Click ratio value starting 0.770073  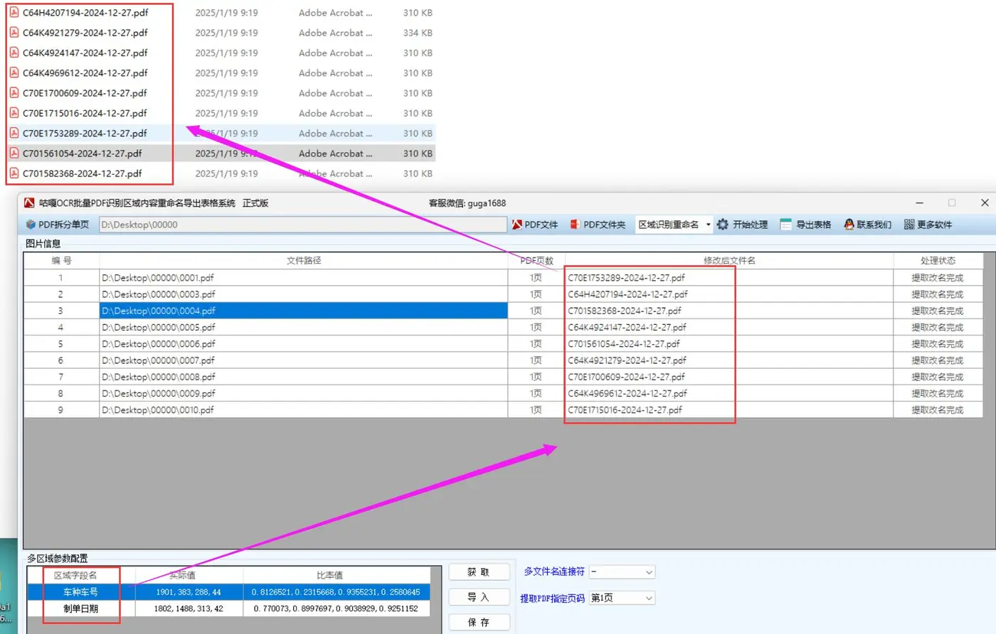tap(336, 608)
